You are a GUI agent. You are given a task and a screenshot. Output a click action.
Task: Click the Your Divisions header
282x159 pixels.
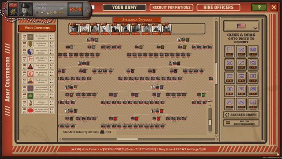(x=37, y=28)
